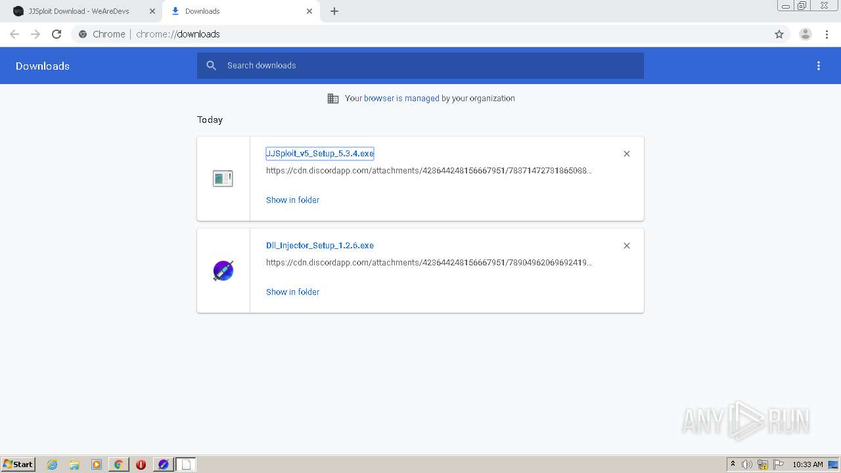Open Dll_Injector_Setup_1.2.6.exe file link

point(320,246)
